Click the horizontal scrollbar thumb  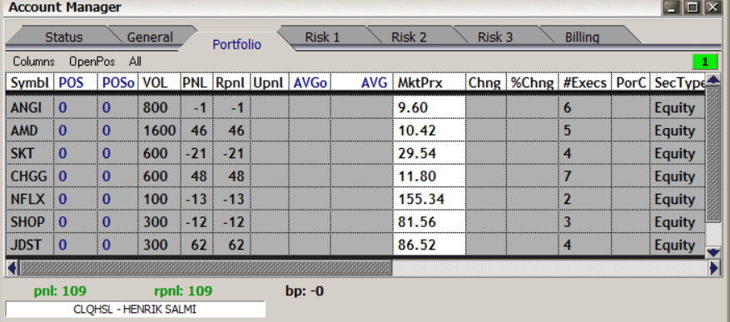[206, 268]
